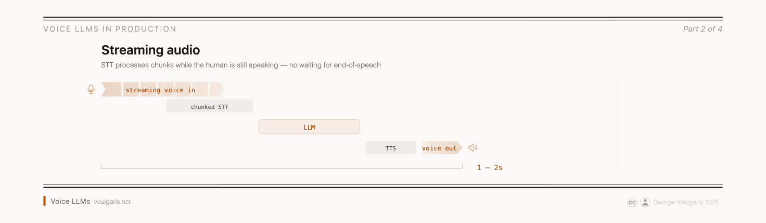Select the streaming voice in arrow bar
This screenshot has width=766, height=223.
pyautogui.click(x=161, y=90)
